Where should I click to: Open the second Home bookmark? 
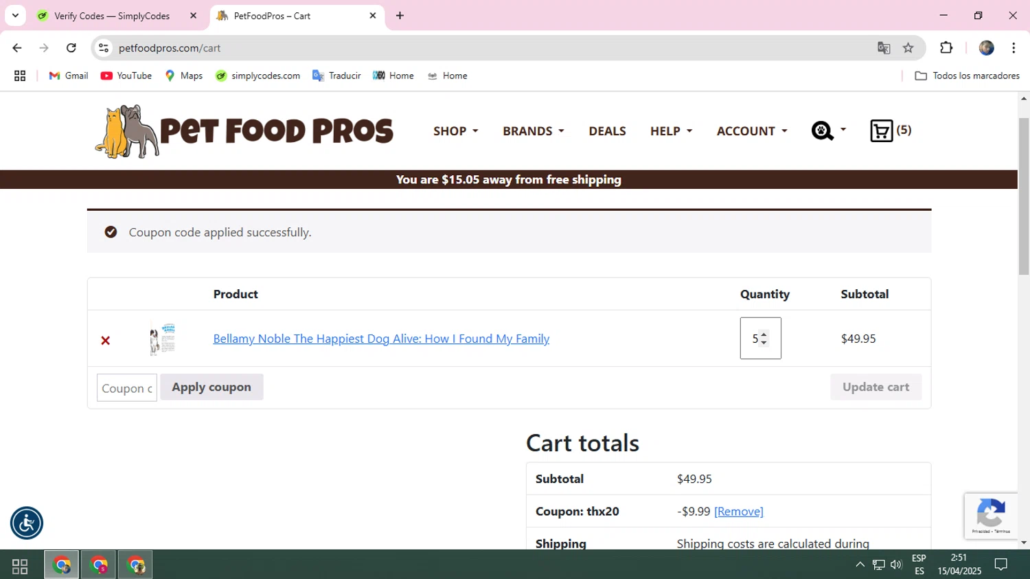(447, 76)
